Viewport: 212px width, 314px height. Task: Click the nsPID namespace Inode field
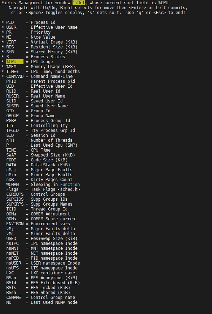[13, 258]
